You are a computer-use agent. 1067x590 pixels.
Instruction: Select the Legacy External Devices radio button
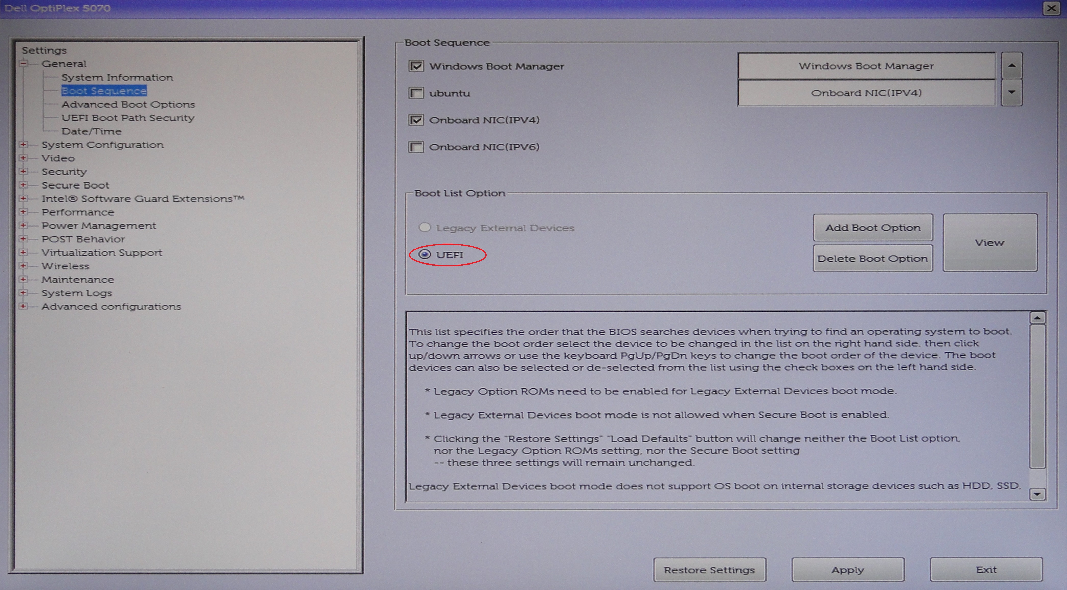click(424, 228)
